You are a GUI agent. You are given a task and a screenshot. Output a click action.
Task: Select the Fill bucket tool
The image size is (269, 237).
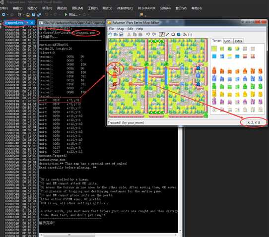point(185,34)
